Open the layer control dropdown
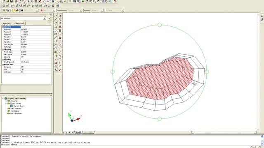 click(x=37, y=10)
